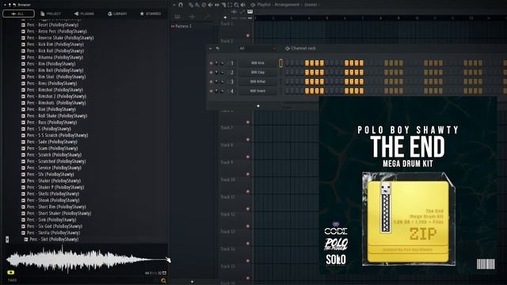This screenshot has height=285, width=507.
Task: Click mixer track number 1 for 808 Kick
Action: pos(232,63)
